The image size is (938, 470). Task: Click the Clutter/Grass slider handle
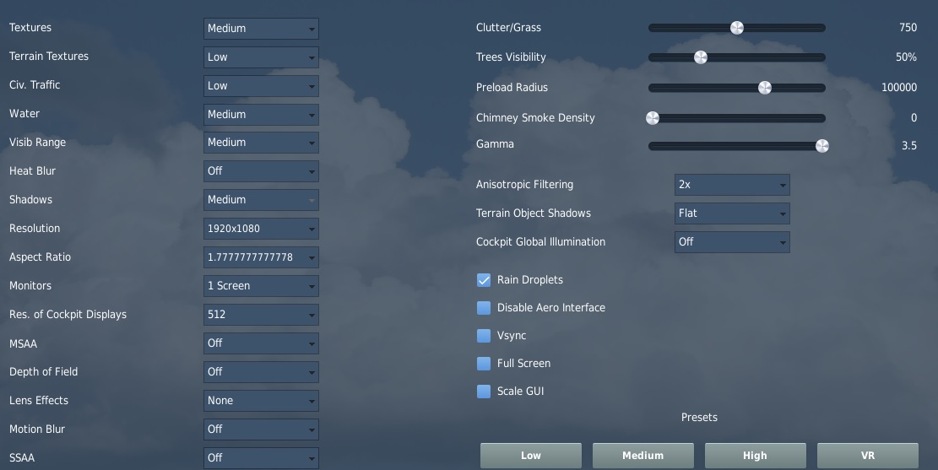737,28
